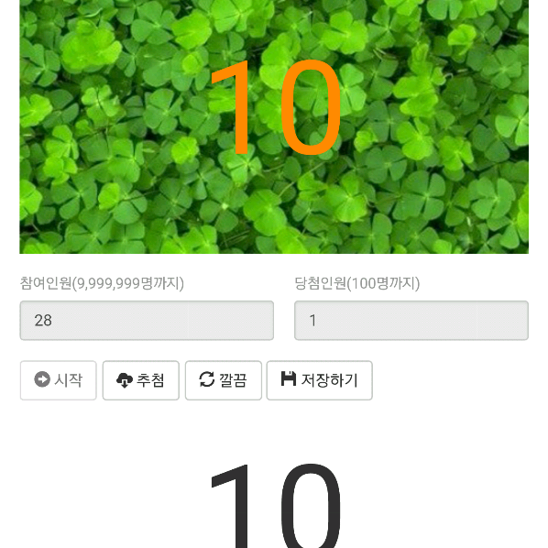The image size is (548, 548).
Task: Click the refresh arrows icon beside 깔끔
Action: [x=207, y=379]
